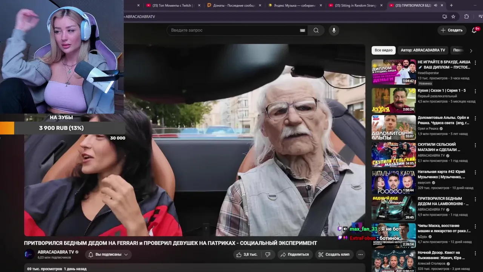
Task: Close the Топ Моменты с Twitch tab
Action: 199,5
